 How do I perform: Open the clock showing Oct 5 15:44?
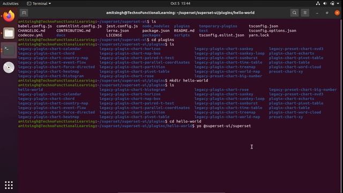(x=180, y=4)
